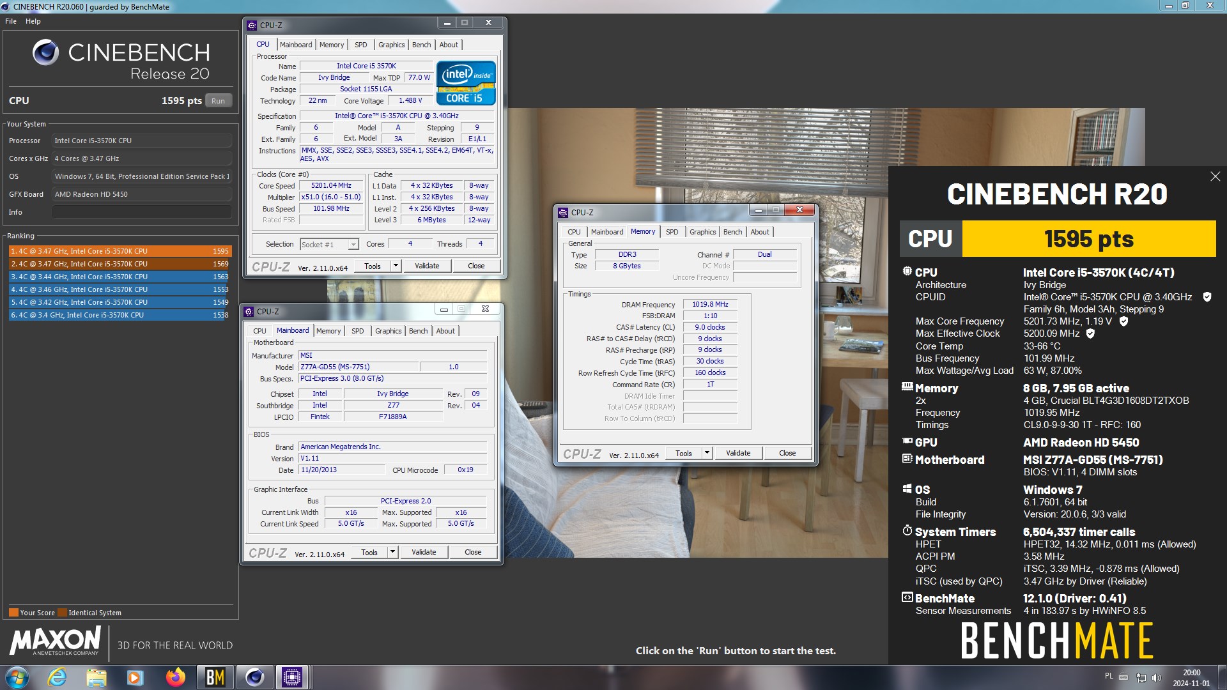Click Close button in Mainboard CPU-Z window
The width and height of the screenshot is (1227, 690).
click(x=473, y=552)
